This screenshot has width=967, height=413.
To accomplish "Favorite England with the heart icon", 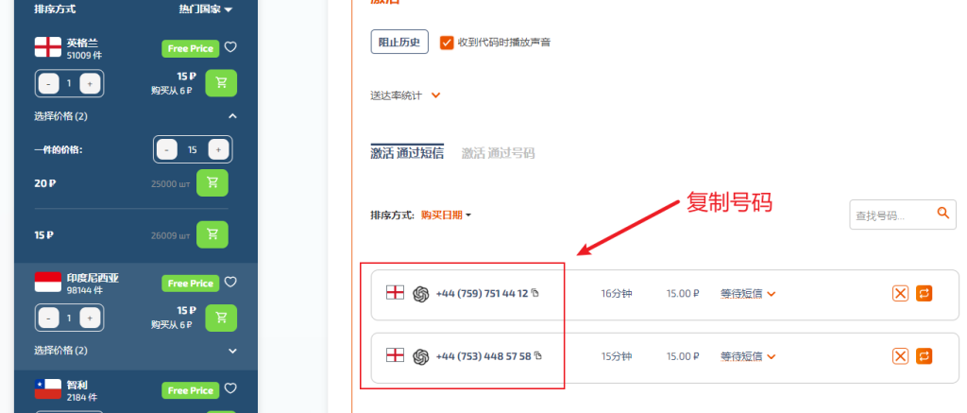I will click(230, 47).
